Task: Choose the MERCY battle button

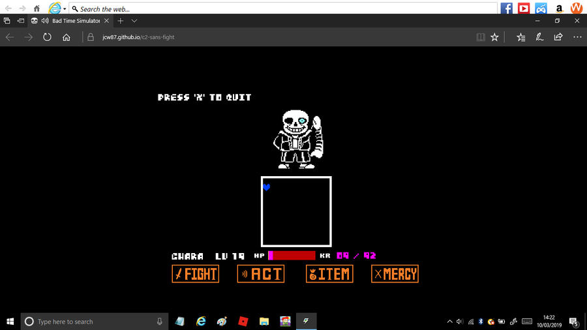Action: 395,274
